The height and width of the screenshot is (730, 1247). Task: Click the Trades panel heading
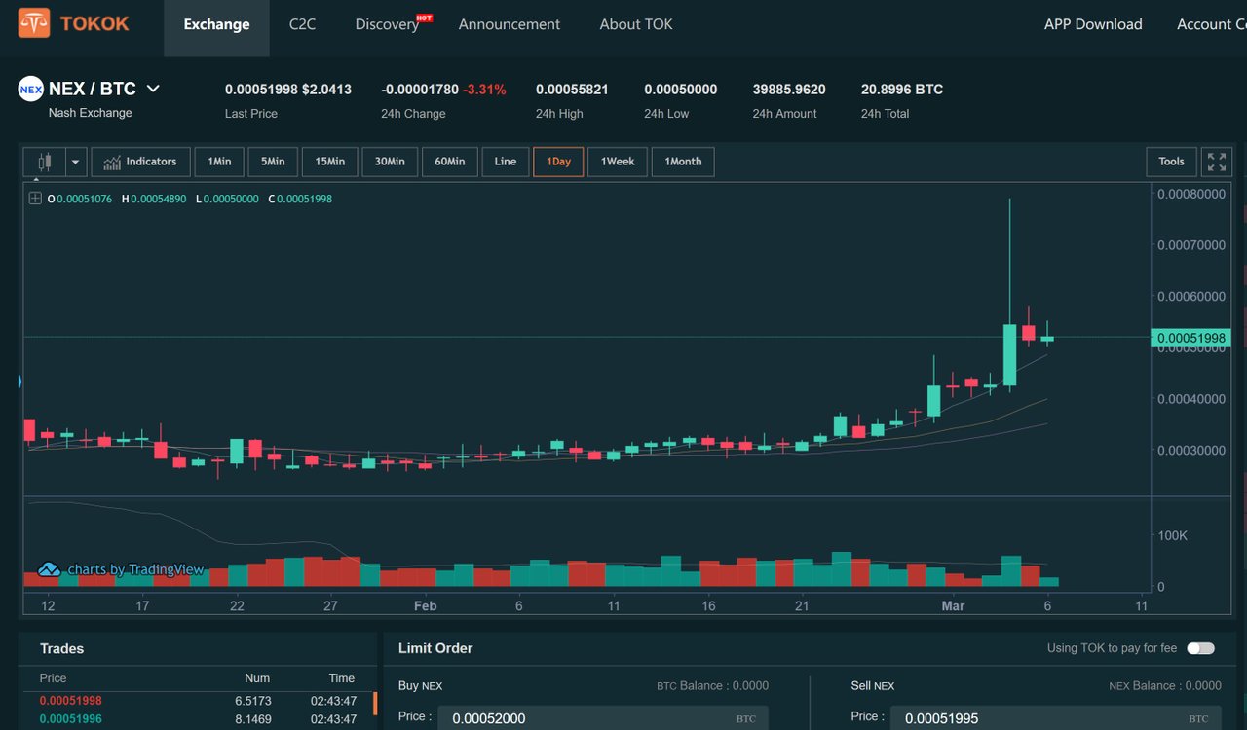[x=62, y=649]
